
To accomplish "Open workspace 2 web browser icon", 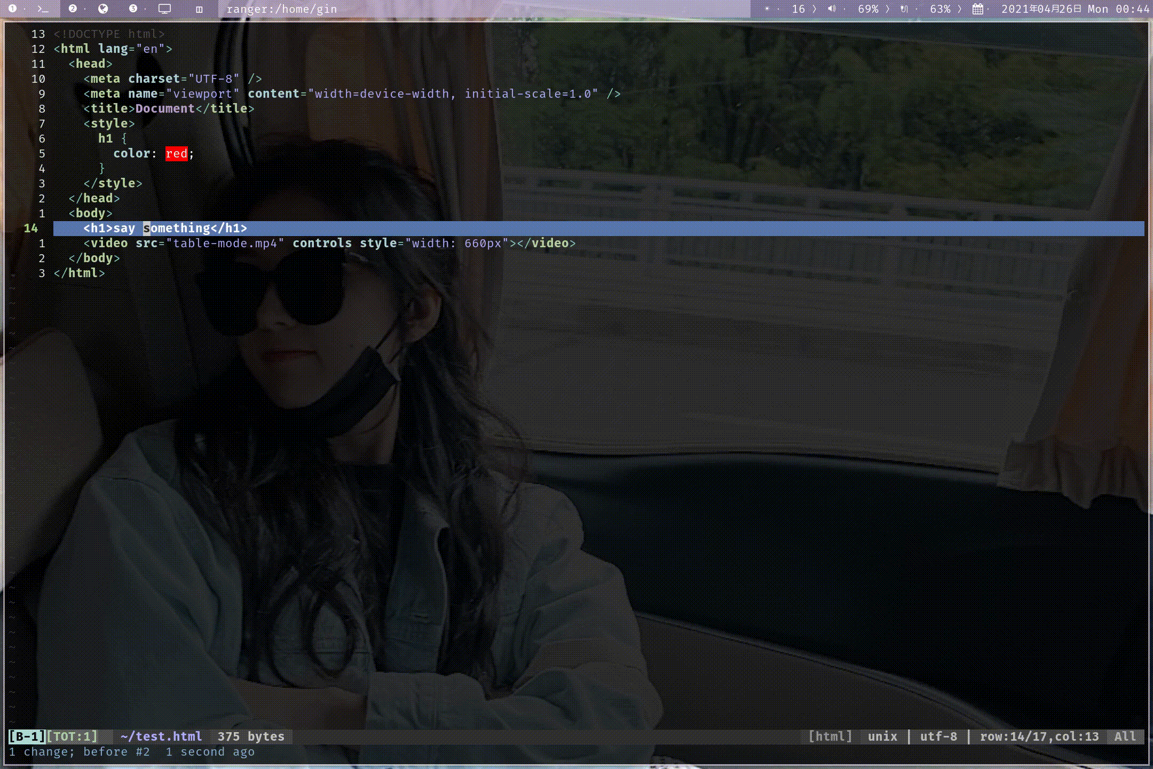I will (104, 9).
